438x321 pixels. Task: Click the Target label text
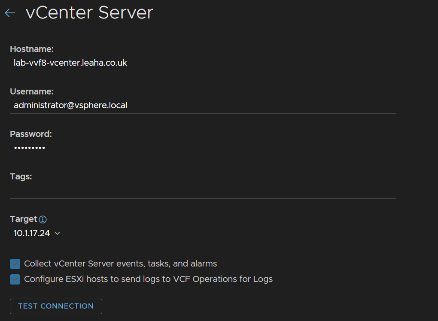pos(24,219)
